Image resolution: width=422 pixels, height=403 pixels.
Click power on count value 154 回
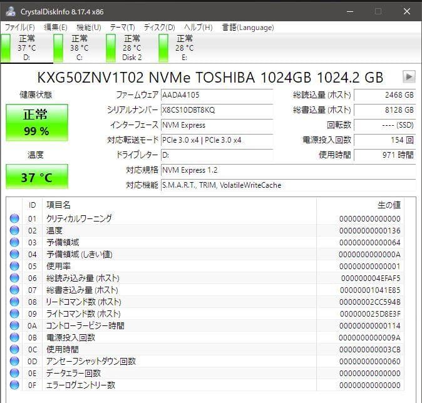(x=385, y=140)
